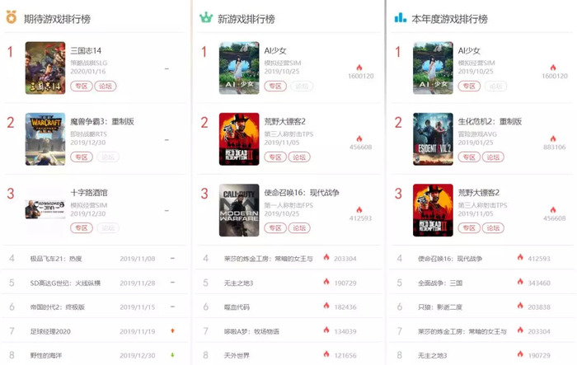Open 十字路酒馆 game title link

point(89,193)
